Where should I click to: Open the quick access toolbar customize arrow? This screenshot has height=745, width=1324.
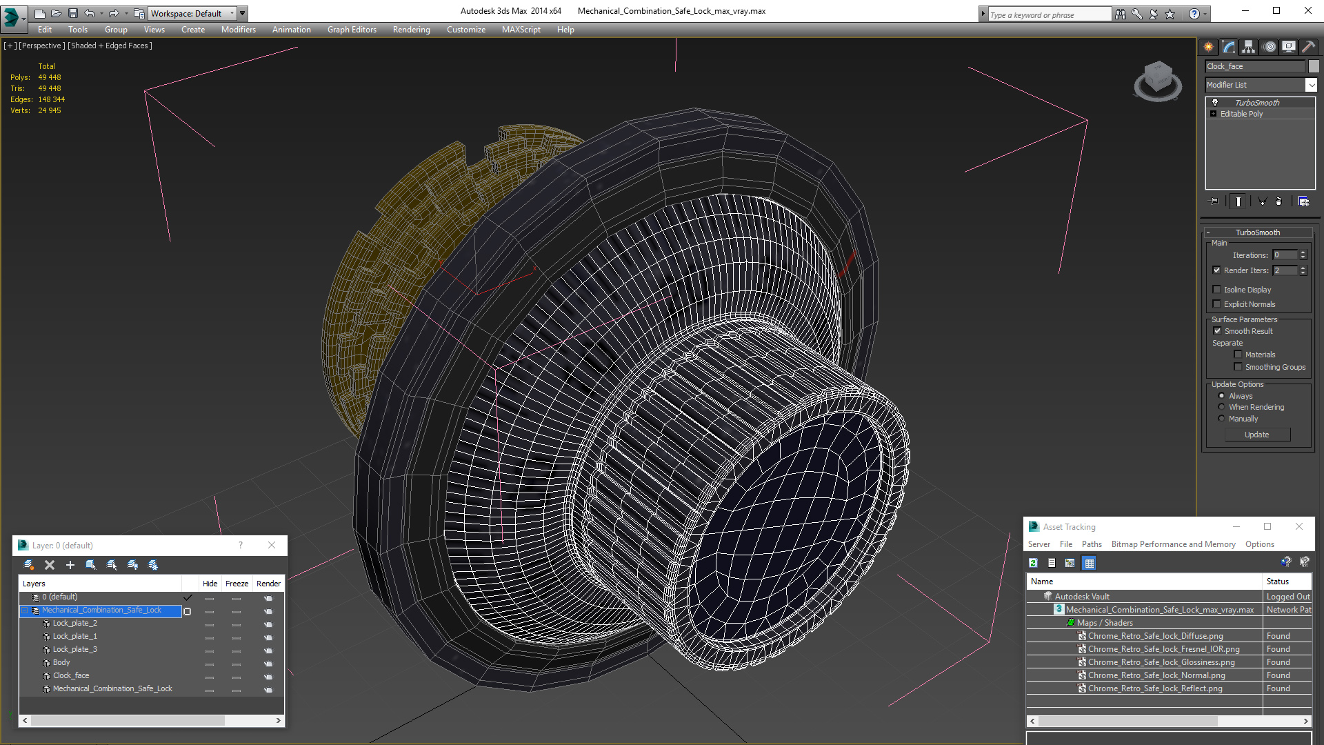click(x=243, y=13)
